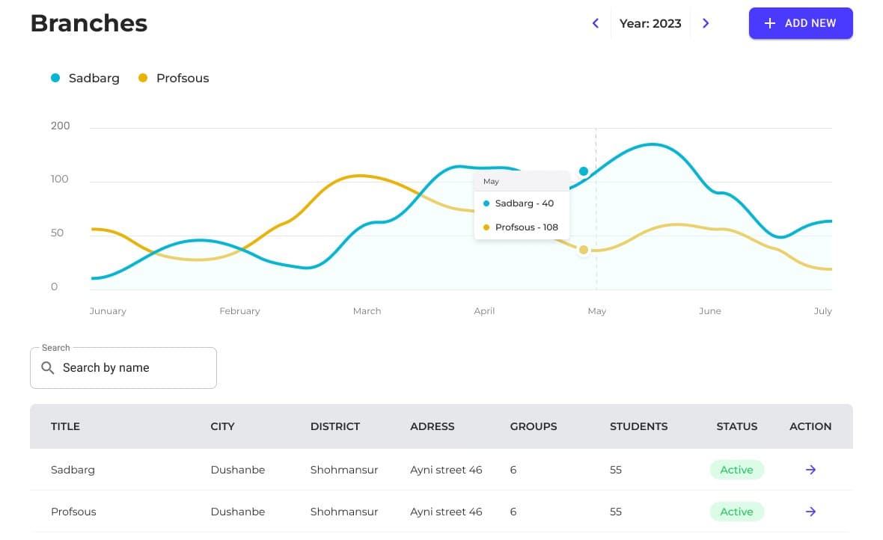
Task: Click the Groups column header
Action: (534, 426)
